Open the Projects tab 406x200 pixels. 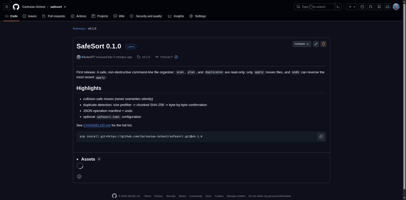point(100,16)
